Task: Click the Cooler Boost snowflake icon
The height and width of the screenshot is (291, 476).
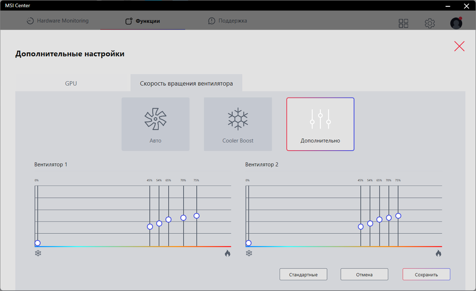Action: tap(238, 119)
